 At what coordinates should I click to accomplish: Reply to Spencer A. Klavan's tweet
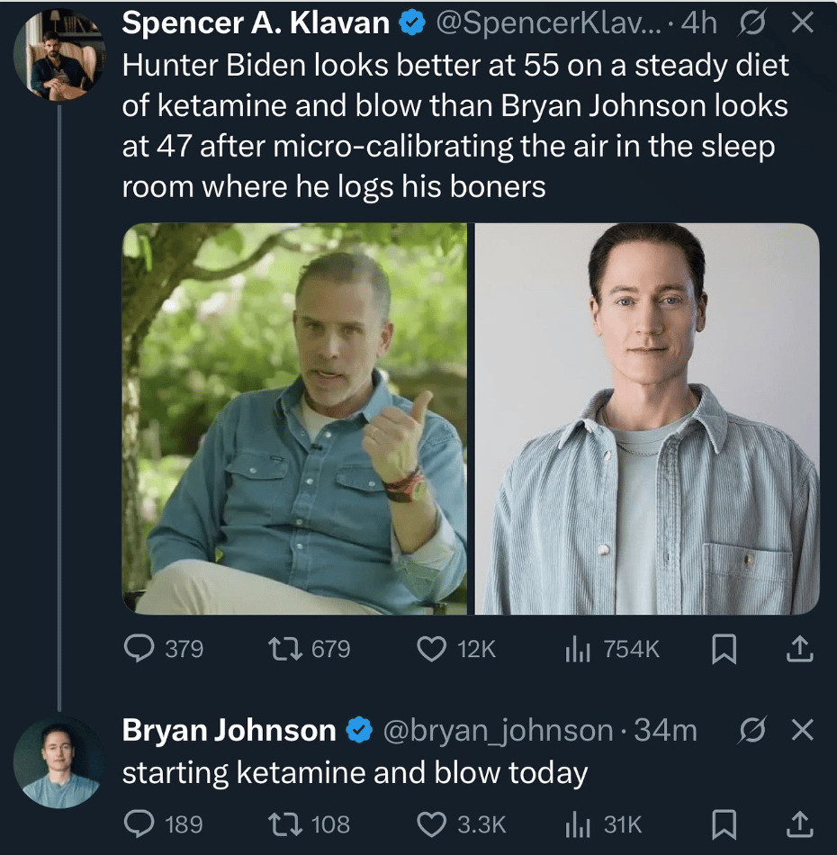[138, 649]
